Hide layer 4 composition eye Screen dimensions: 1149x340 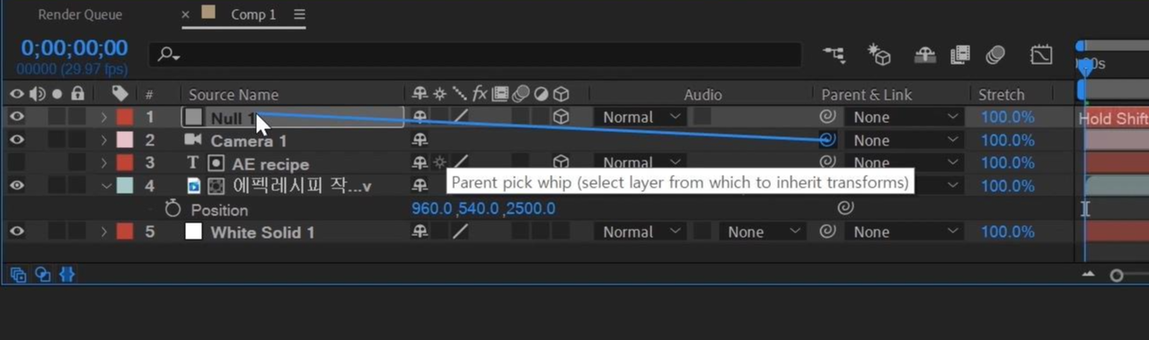tap(16, 186)
